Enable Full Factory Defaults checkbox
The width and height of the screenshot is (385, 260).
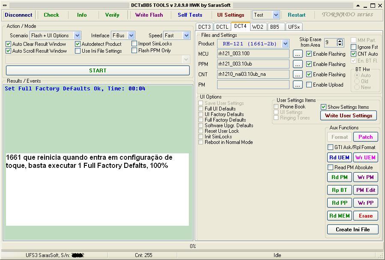(201, 120)
